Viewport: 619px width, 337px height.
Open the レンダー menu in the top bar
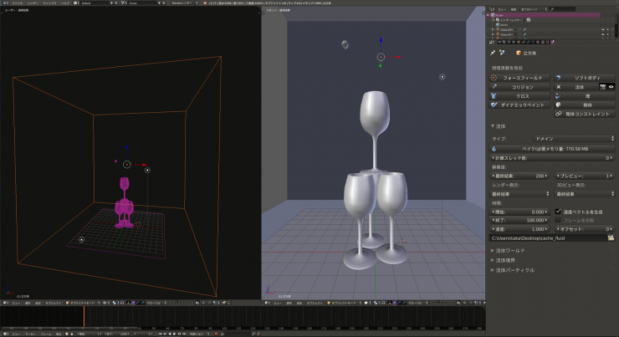(x=33, y=3)
